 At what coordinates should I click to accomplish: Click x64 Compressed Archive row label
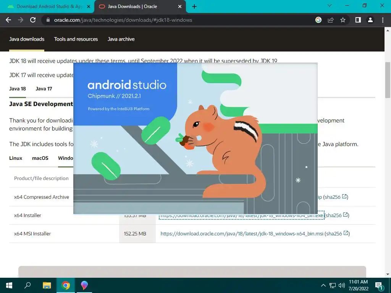tap(41, 197)
